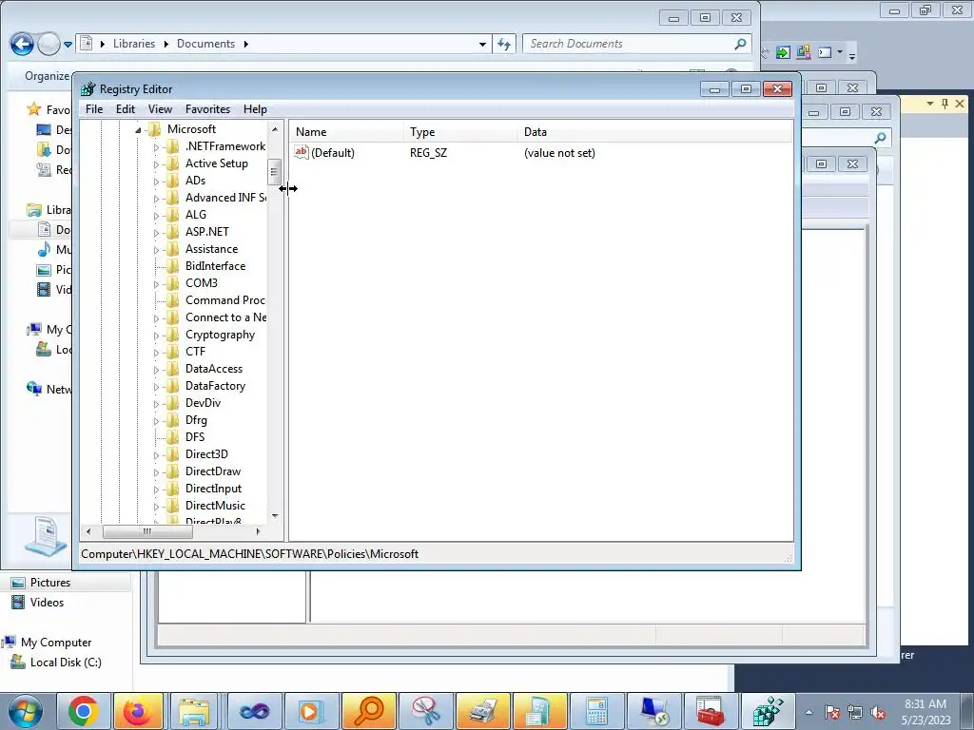Screen dimensions: 974x730
Task: Open the File menu in Registry Editor
Action: point(94,109)
